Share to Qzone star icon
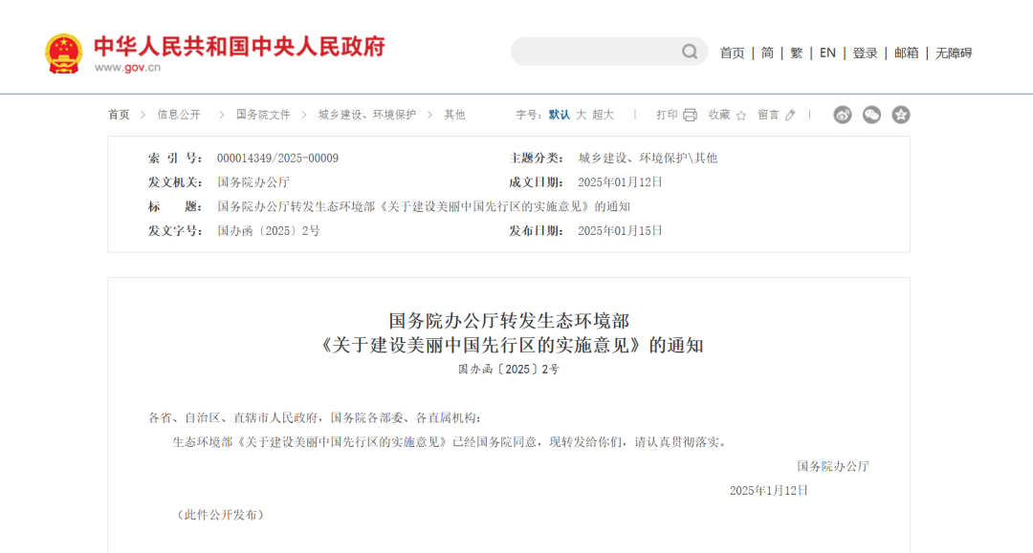 pos(901,115)
